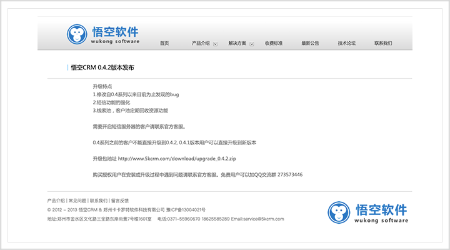Visit the 技术论坛 forum link
This screenshot has width=450, height=250.
coord(347,43)
